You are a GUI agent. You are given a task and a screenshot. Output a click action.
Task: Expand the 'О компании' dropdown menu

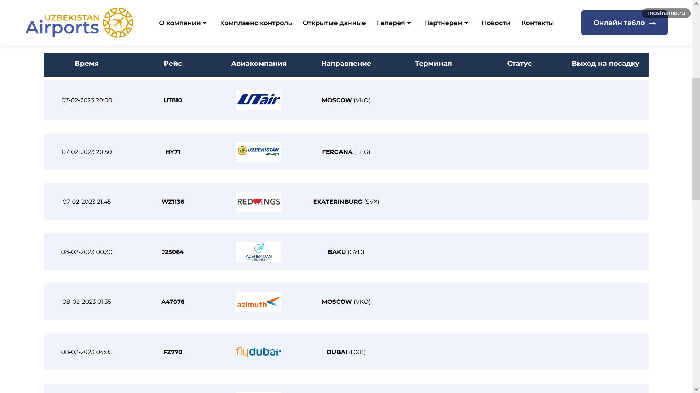[x=183, y=23]
